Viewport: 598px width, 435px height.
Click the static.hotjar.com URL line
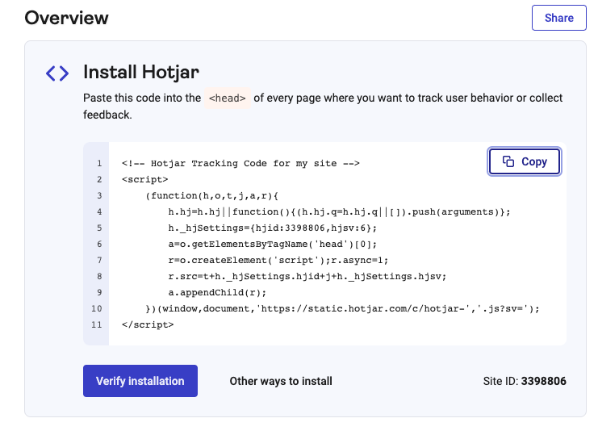click(x=342, y=309)
